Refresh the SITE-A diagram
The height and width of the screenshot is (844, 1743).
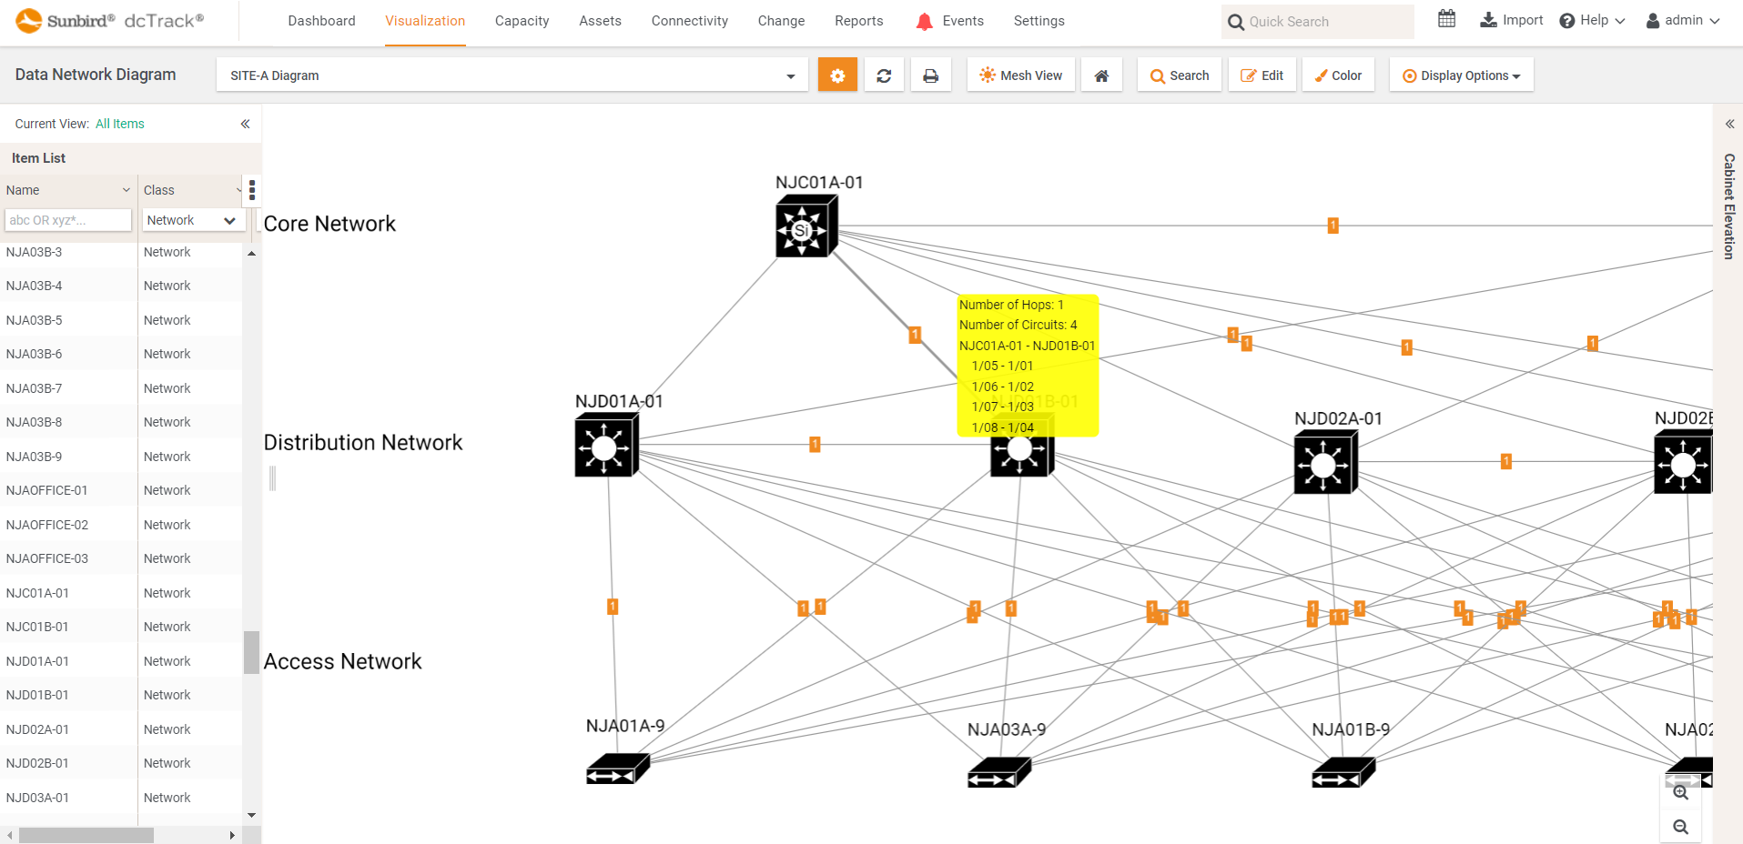(883, 75)
